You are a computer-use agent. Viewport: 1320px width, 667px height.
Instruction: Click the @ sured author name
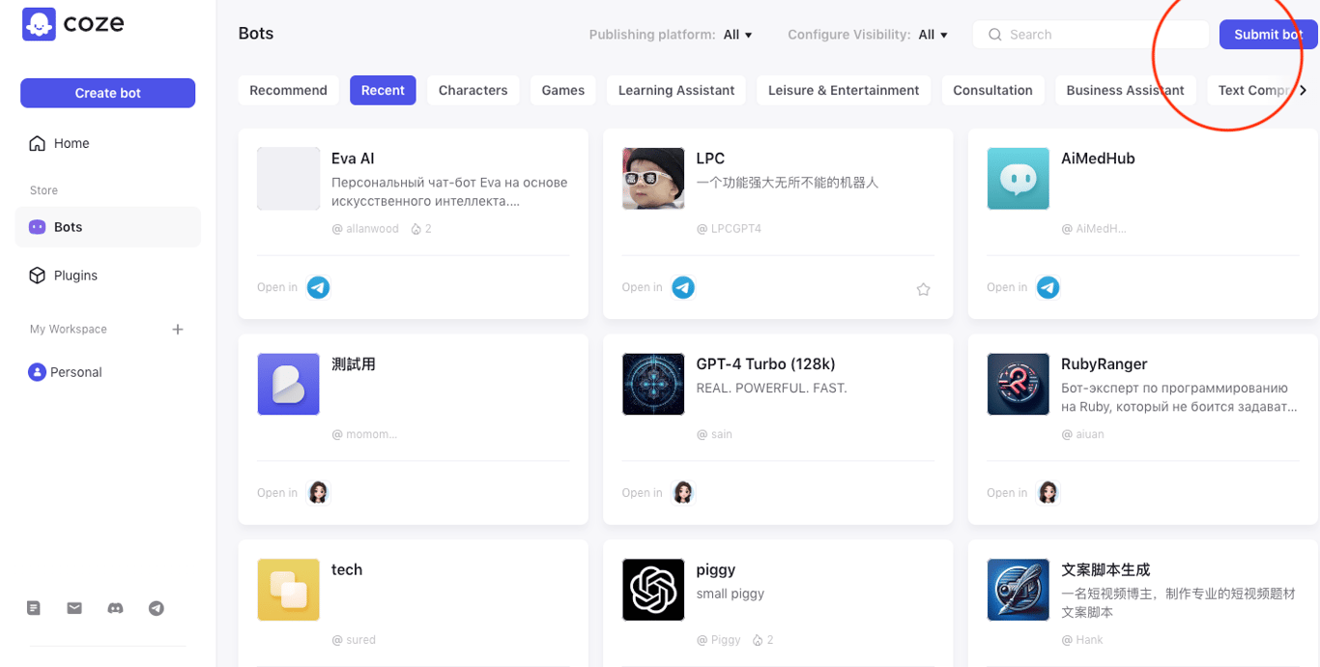(354, 640)
